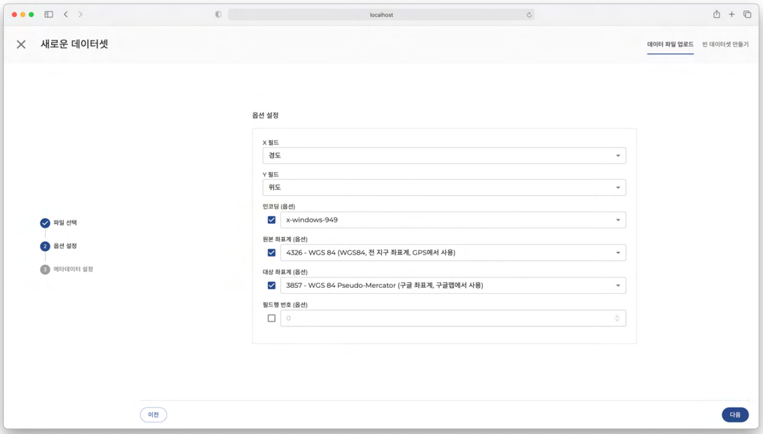Viewport: 763px width, 434px height.
Task: Select the 데이터 파일 업로드 tab
Action: pos(670,44)
